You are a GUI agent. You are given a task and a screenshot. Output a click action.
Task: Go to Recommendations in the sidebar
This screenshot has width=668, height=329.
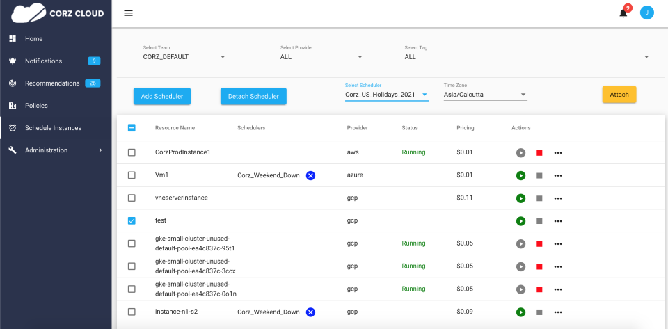coord(52,83)
